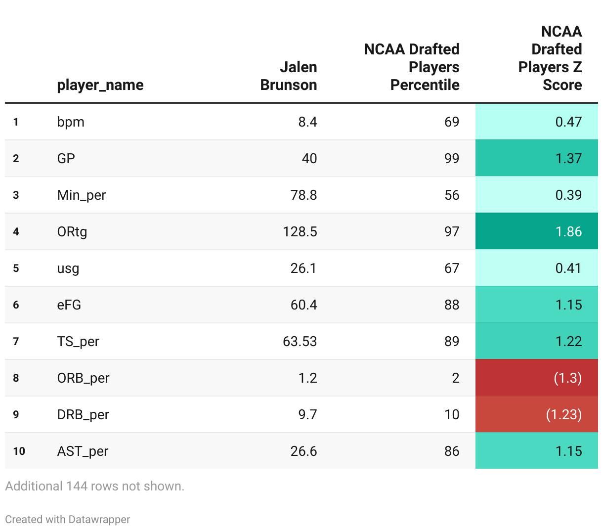The image size is (603, 531).
Task: Click the 63.53 TS_per value
Action: coord(300,341)
